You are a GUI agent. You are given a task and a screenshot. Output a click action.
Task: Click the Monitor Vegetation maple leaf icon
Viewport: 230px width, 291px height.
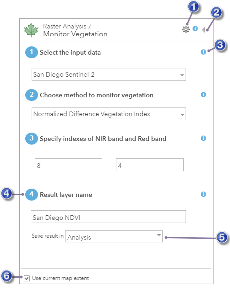click(x=31, y=30)
